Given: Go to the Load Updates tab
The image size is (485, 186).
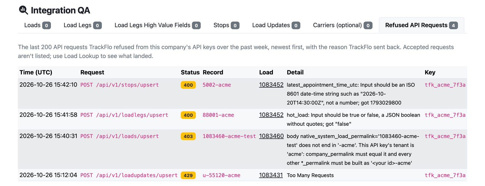Looking at the screenshot, I should coord(276,25).
